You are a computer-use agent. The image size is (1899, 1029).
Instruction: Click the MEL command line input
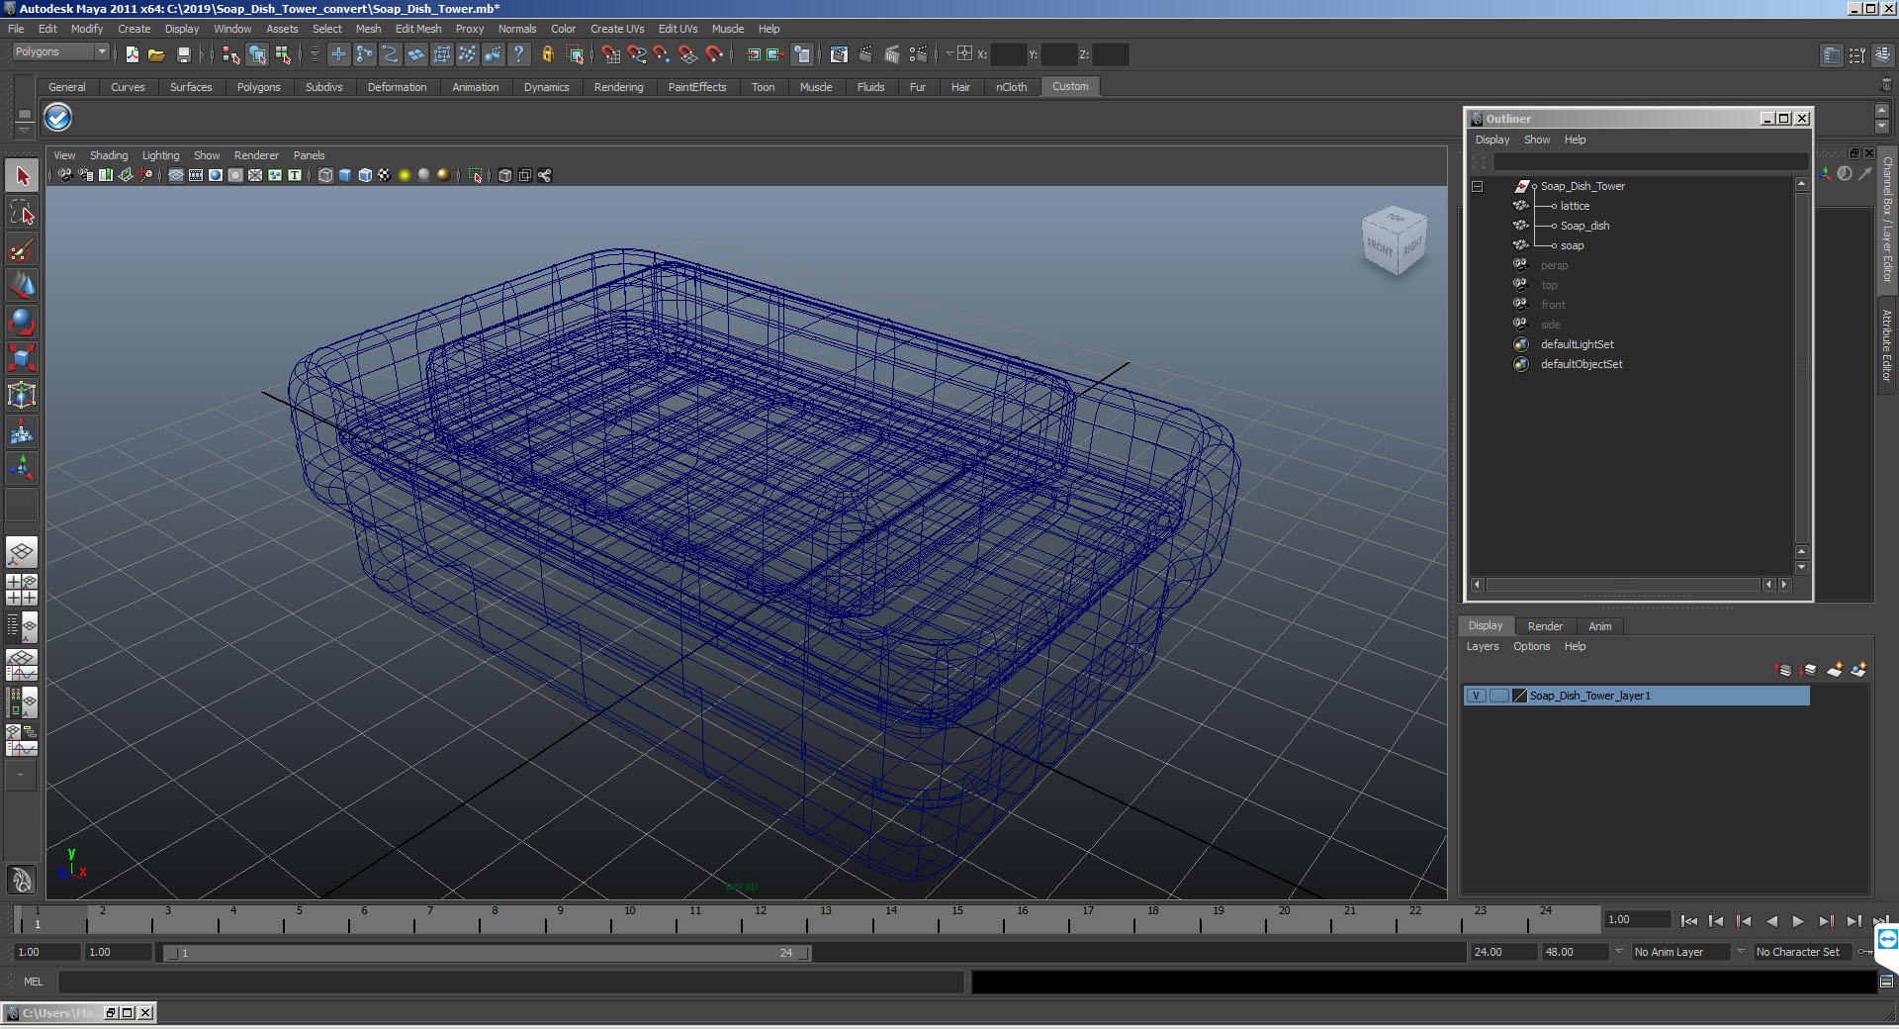[x=510, y=982]
